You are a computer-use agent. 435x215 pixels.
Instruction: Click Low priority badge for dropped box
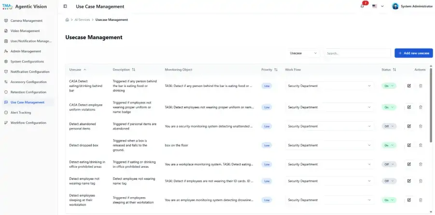267,145
